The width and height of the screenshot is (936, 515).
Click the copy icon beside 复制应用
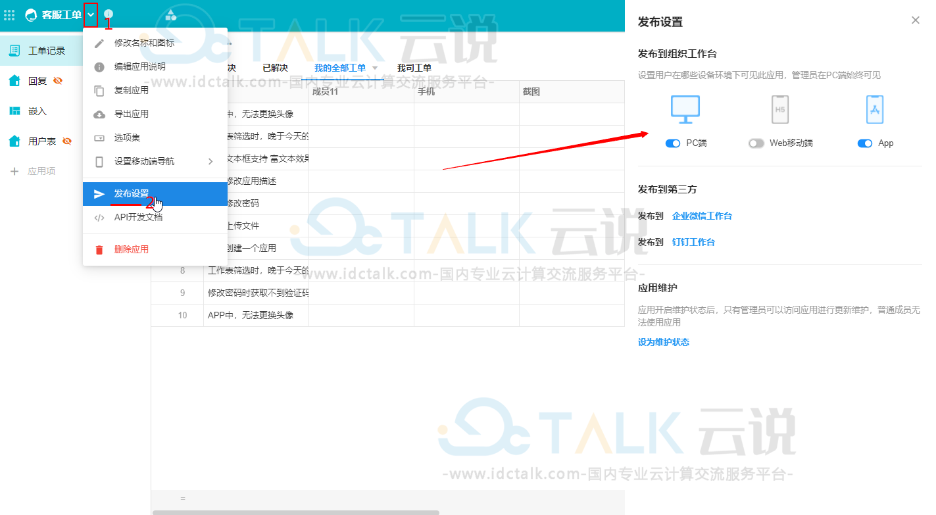[x=99, y=91]
